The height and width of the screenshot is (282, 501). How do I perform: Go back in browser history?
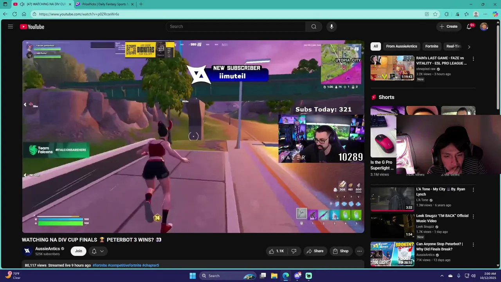[5, 14]
